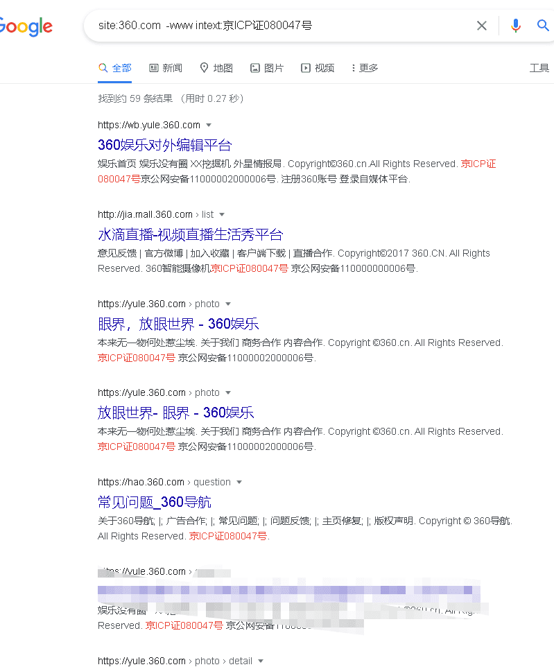Click the https://wb.yule.360.com URL text
This screenshot has width=554, height=667.
tap(149, 125)
